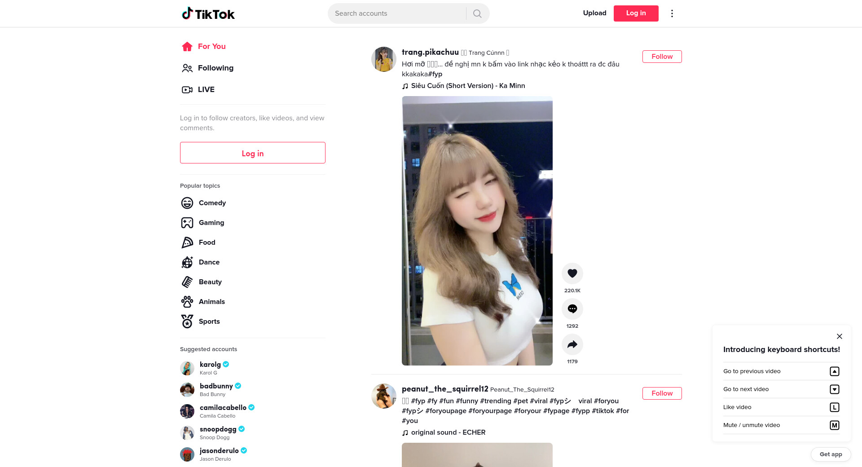Open peanut_the_squirrel12 profile avatar
The height and width of the screenshot is (467, 862).
384,396
